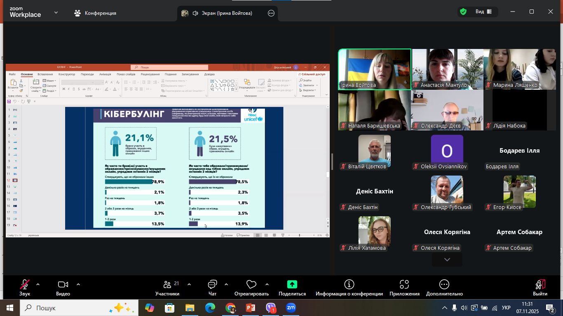Select Ірина Войтова's video thumbnail
Viewport: 563px width, 316px height.
(x=375, y=69)
